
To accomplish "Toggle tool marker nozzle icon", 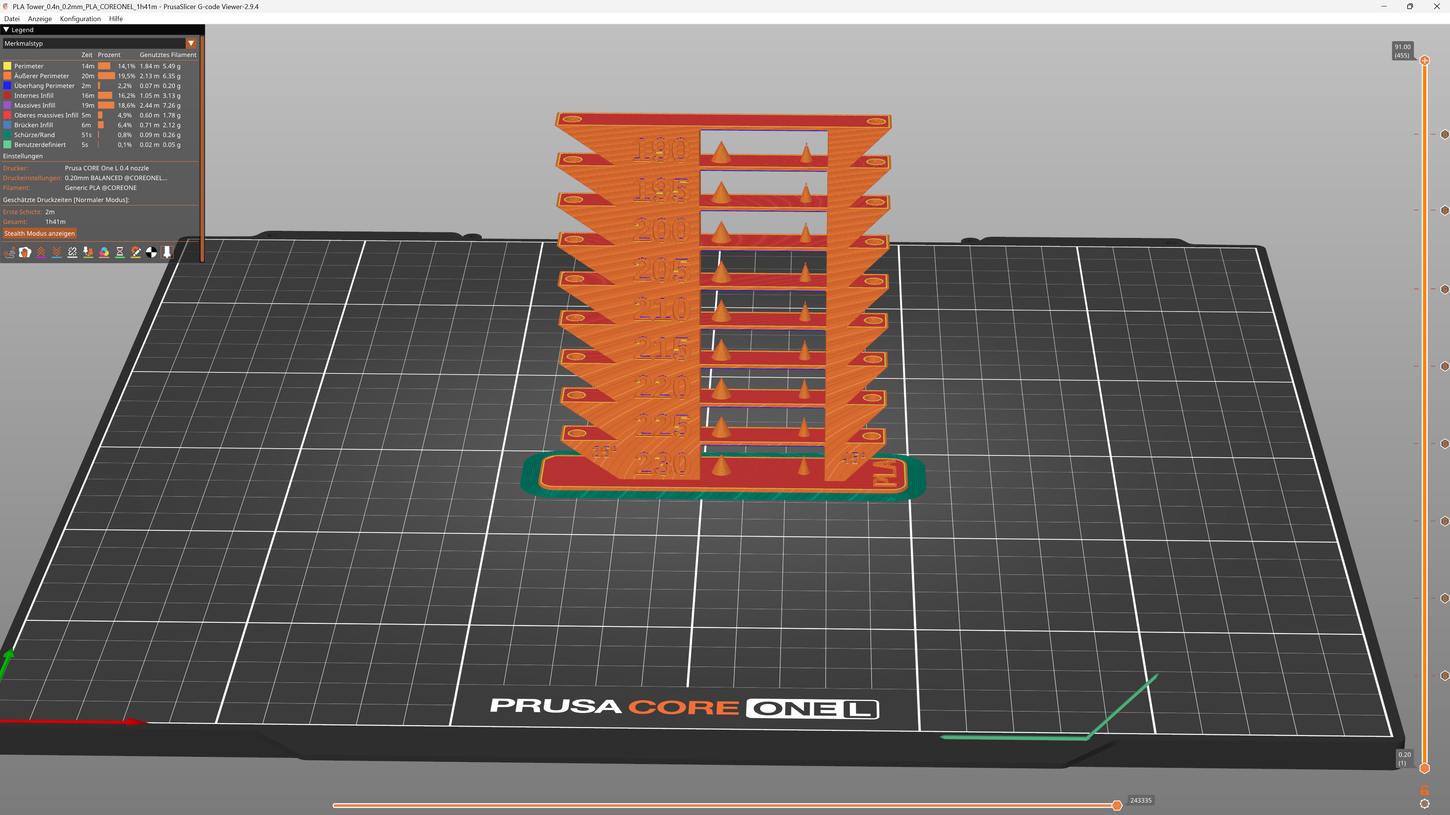I will tap(167, 253).
